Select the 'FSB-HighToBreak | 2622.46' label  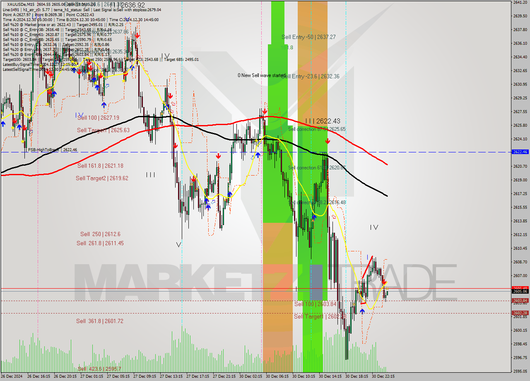(52, 150)
